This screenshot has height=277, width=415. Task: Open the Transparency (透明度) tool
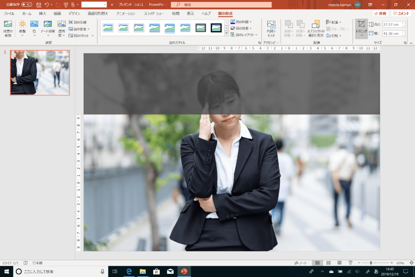pyautogui.click(x=61, y=28)
